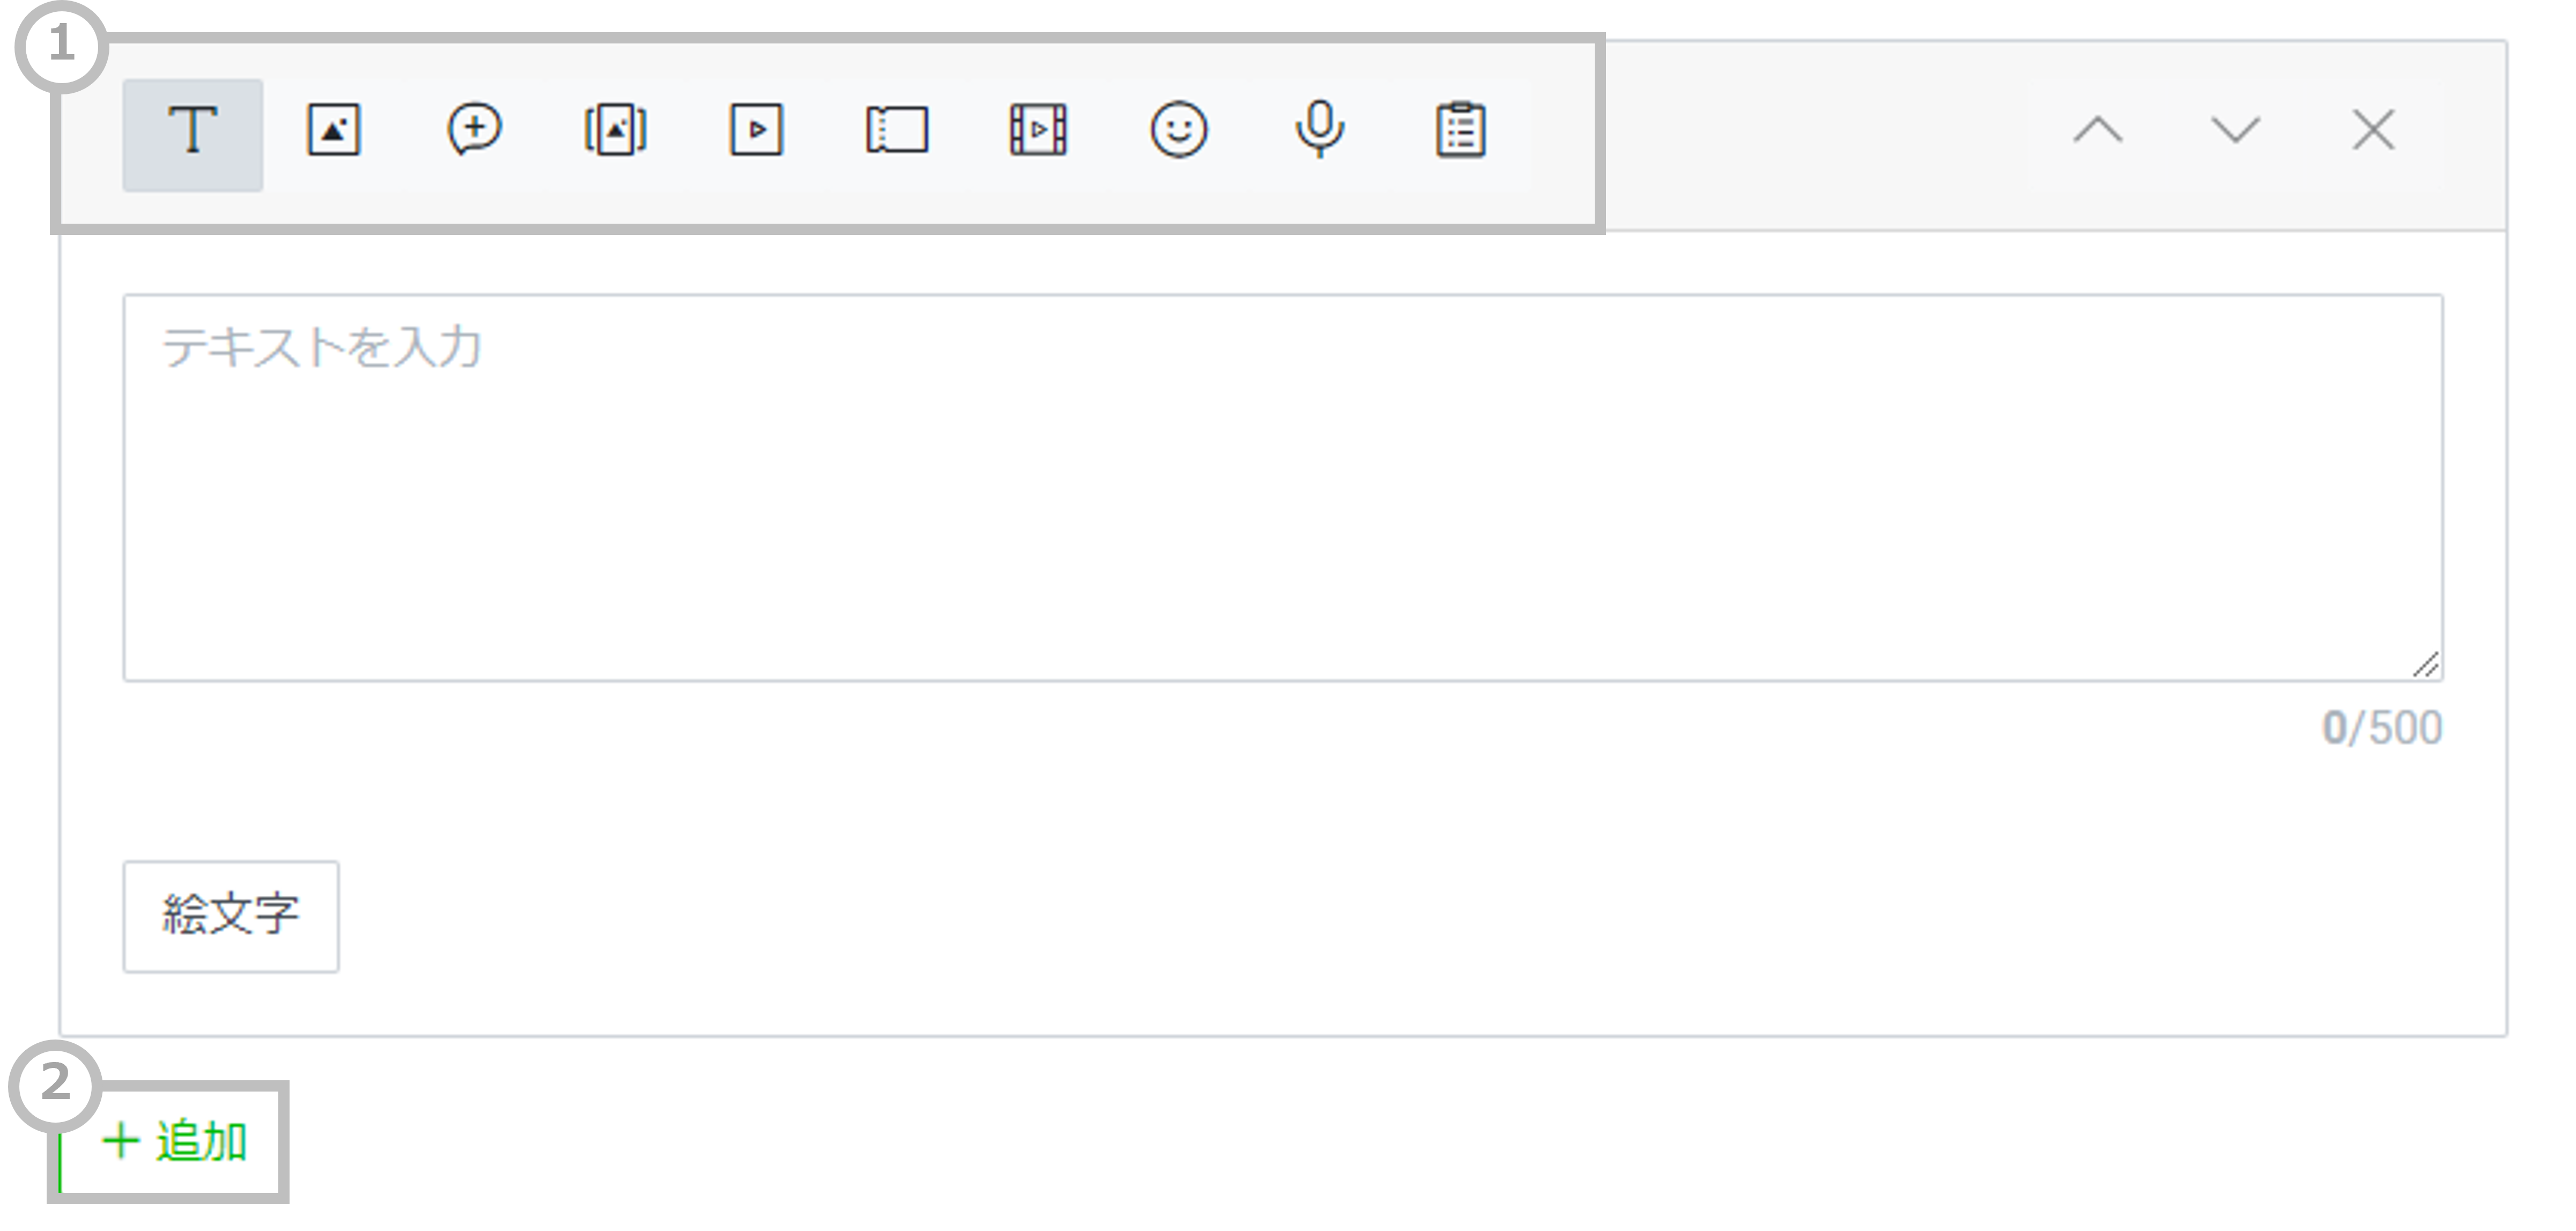Click the green ＋追加 add button
2576x1231 pixels.
pos(175,1142)
